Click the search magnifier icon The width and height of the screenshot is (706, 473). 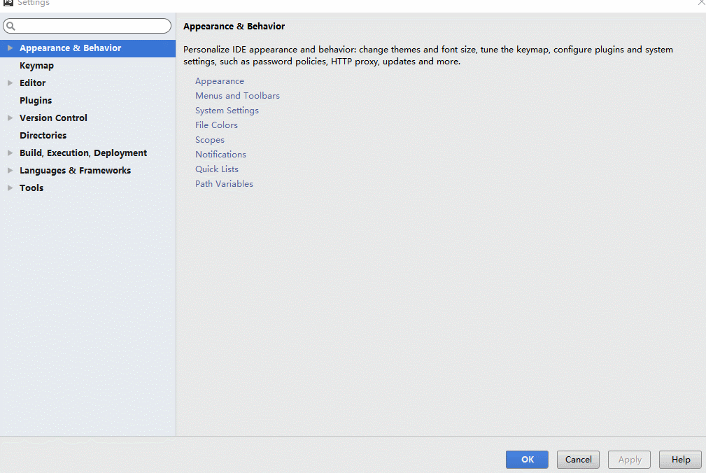coord(10,27)
